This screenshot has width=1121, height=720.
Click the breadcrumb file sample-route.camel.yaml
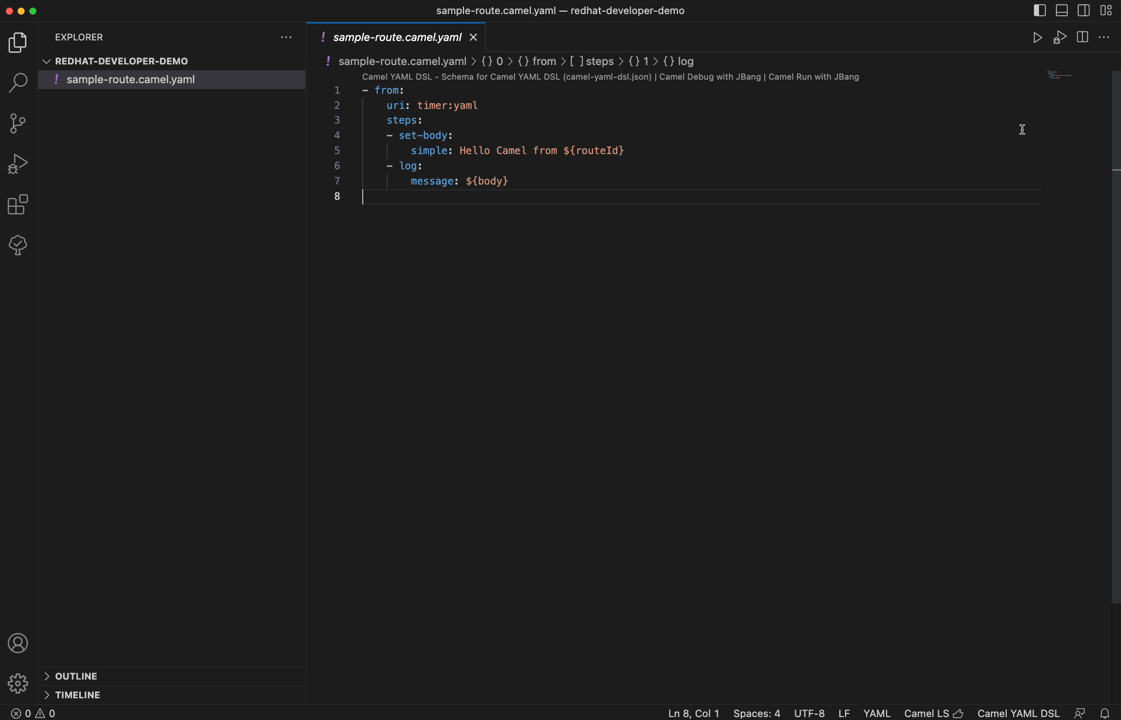(x=402, y=62)
